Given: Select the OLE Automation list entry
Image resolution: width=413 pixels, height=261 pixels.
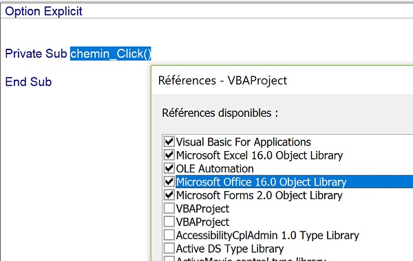Looking at the screenshot, I should pos(215,168).
